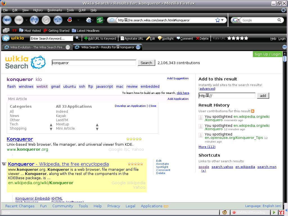Rate the Wikipedia result with its stars
The height and width of the screenshot is (216, 288).
pyautogui.click(x=135, y=164)
